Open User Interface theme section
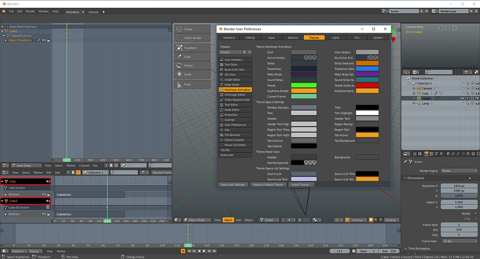480x259 pixels. coord(235,59)
